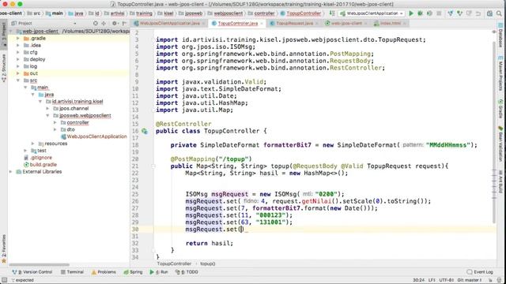The height and width of the screenshot is (284, 506).
Task: Expand the .gradle folder
Action: pos(18,39)
